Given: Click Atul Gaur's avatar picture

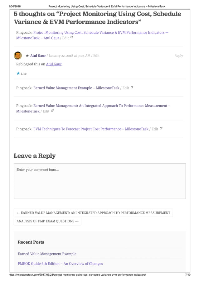Looking at the screenshot, I should pyautogui.click(x=18, y=55).
